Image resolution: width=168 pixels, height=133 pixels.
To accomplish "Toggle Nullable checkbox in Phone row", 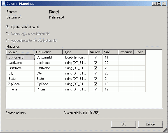I will 95,89.
